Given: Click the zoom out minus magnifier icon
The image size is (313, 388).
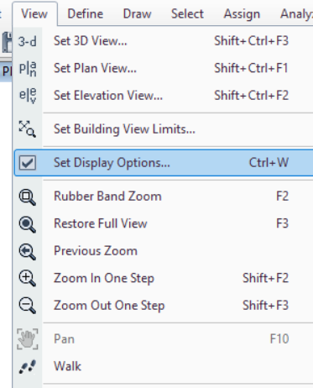Looking at the screenshot, I should (x=27, y=306).
